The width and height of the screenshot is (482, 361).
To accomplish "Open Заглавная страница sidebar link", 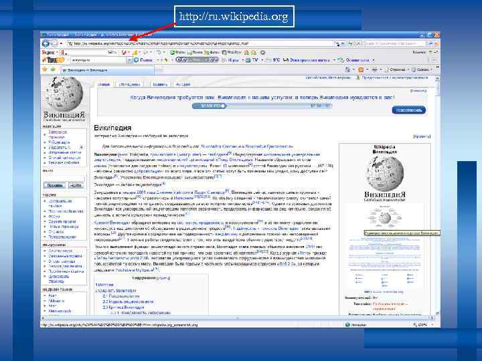I will pos(58,134).
